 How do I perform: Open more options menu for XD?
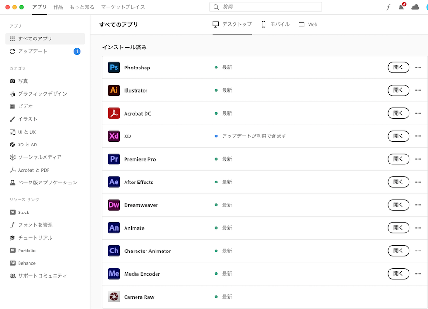click(x=418, y=136)
